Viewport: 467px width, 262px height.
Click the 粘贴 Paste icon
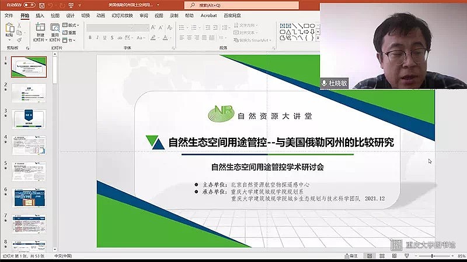[x=9, y=28]
